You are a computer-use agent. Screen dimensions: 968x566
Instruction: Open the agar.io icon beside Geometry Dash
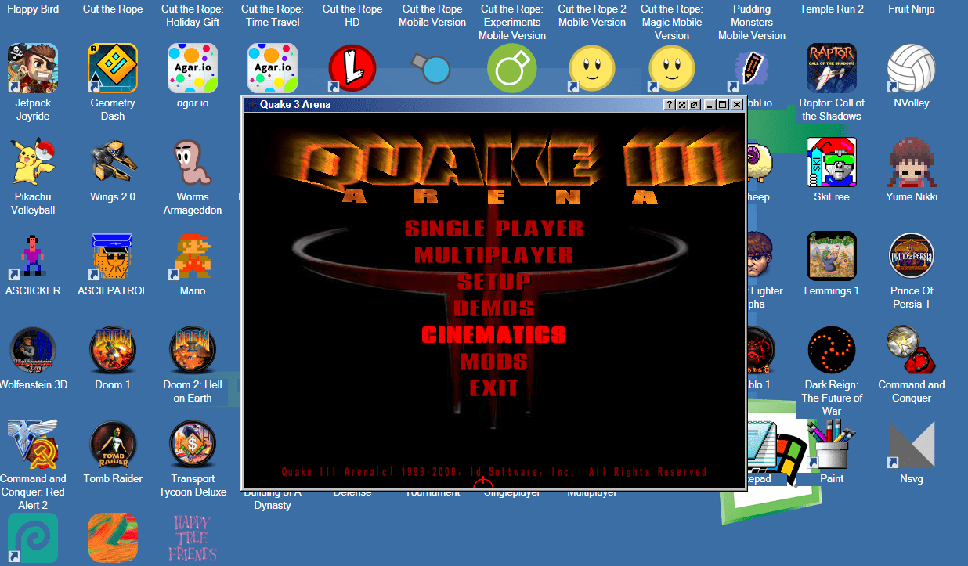[x=193, y=68]
